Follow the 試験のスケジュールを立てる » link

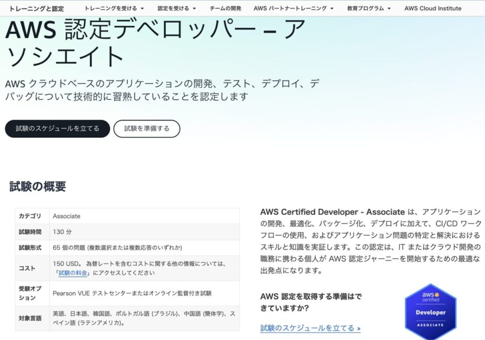310,328
